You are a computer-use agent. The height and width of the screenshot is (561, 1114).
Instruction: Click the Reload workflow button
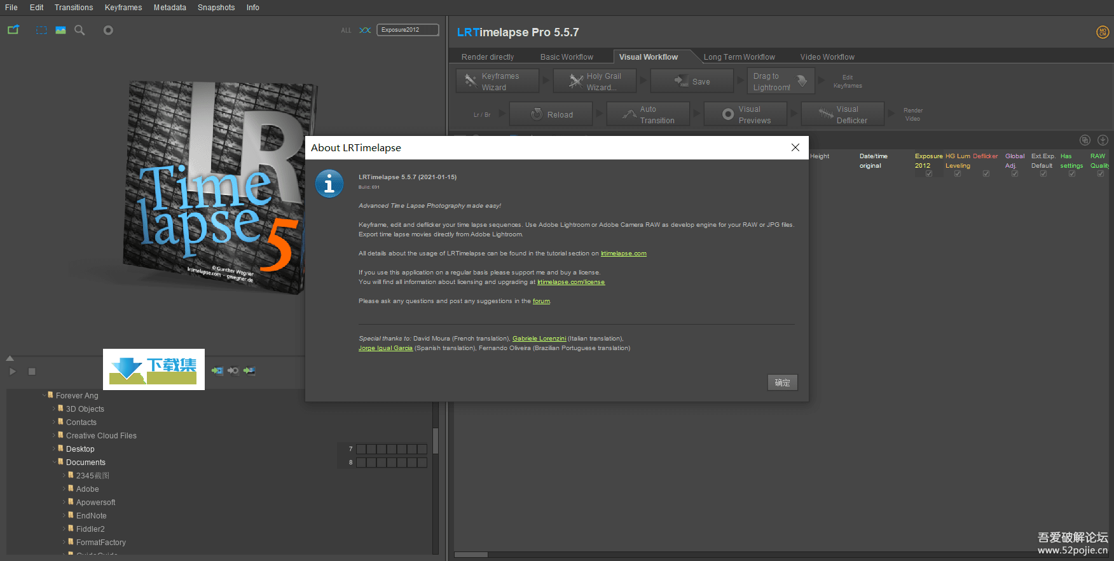(551, 114)
